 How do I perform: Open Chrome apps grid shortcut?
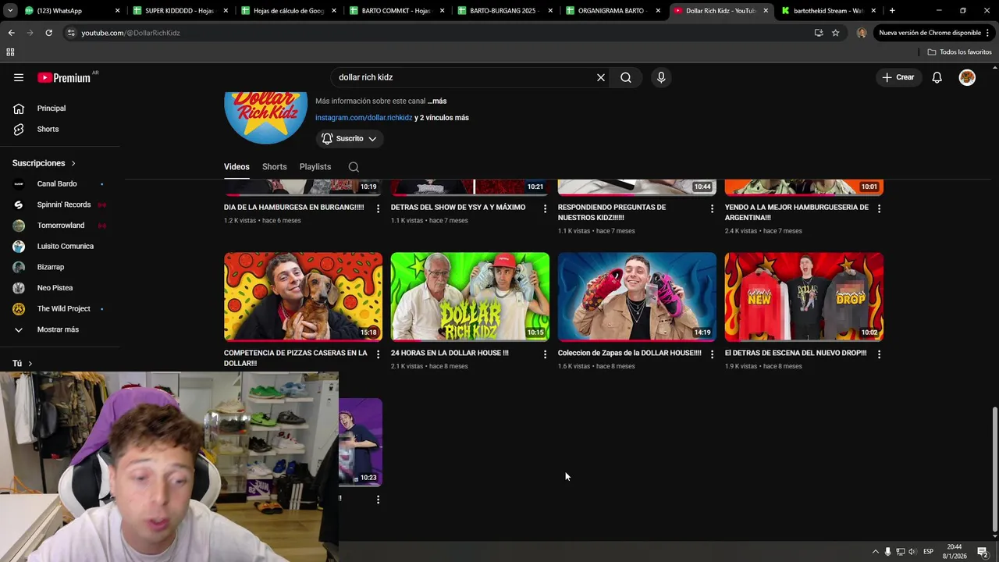[10, 52]
